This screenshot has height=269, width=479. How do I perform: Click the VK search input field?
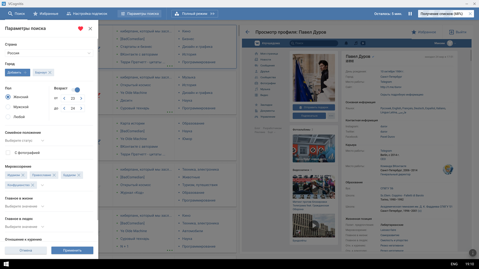314,43
